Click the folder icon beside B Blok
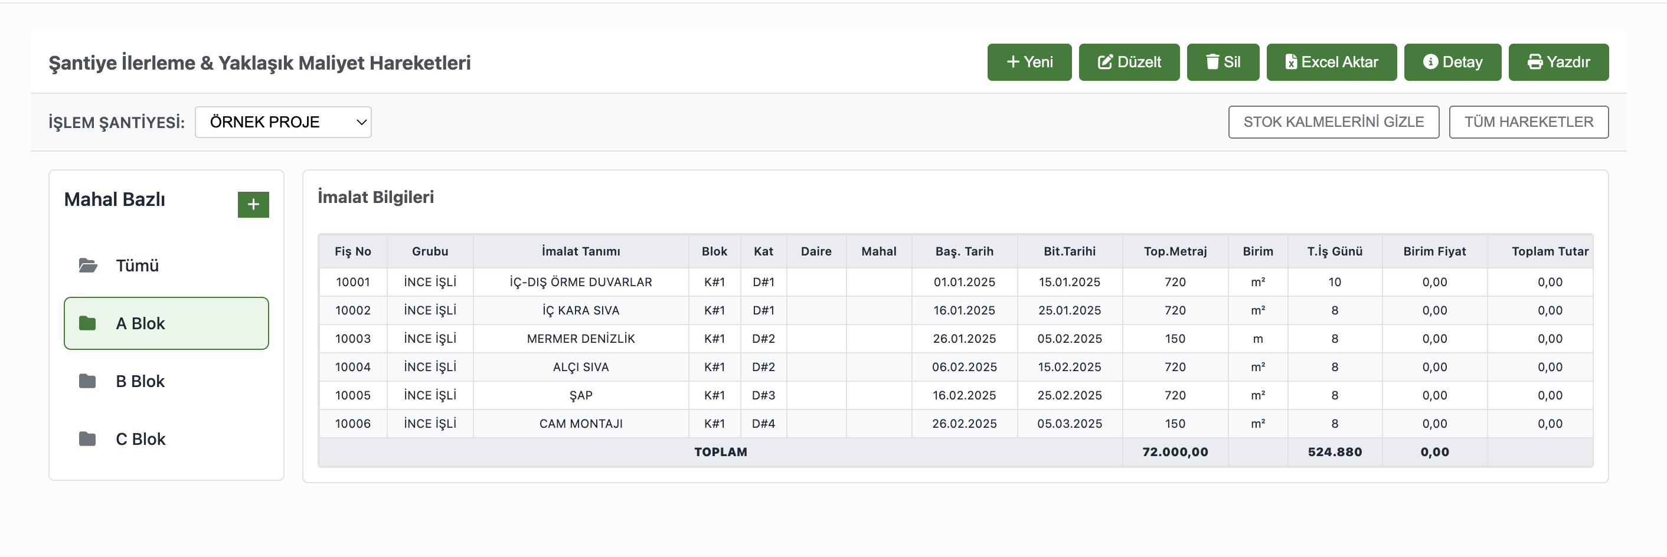The height and width of the screenshot is (557, 1667). (87, 381)
